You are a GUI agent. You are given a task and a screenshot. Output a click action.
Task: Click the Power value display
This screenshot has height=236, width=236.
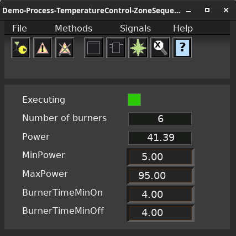(x=160, y=138)
